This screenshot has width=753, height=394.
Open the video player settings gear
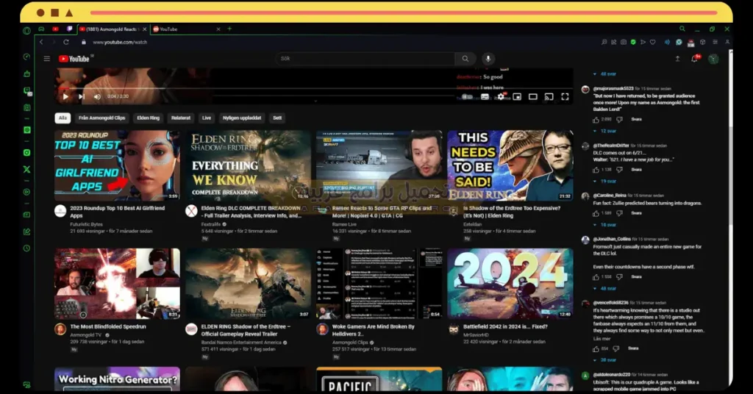[x=501, y=96]
